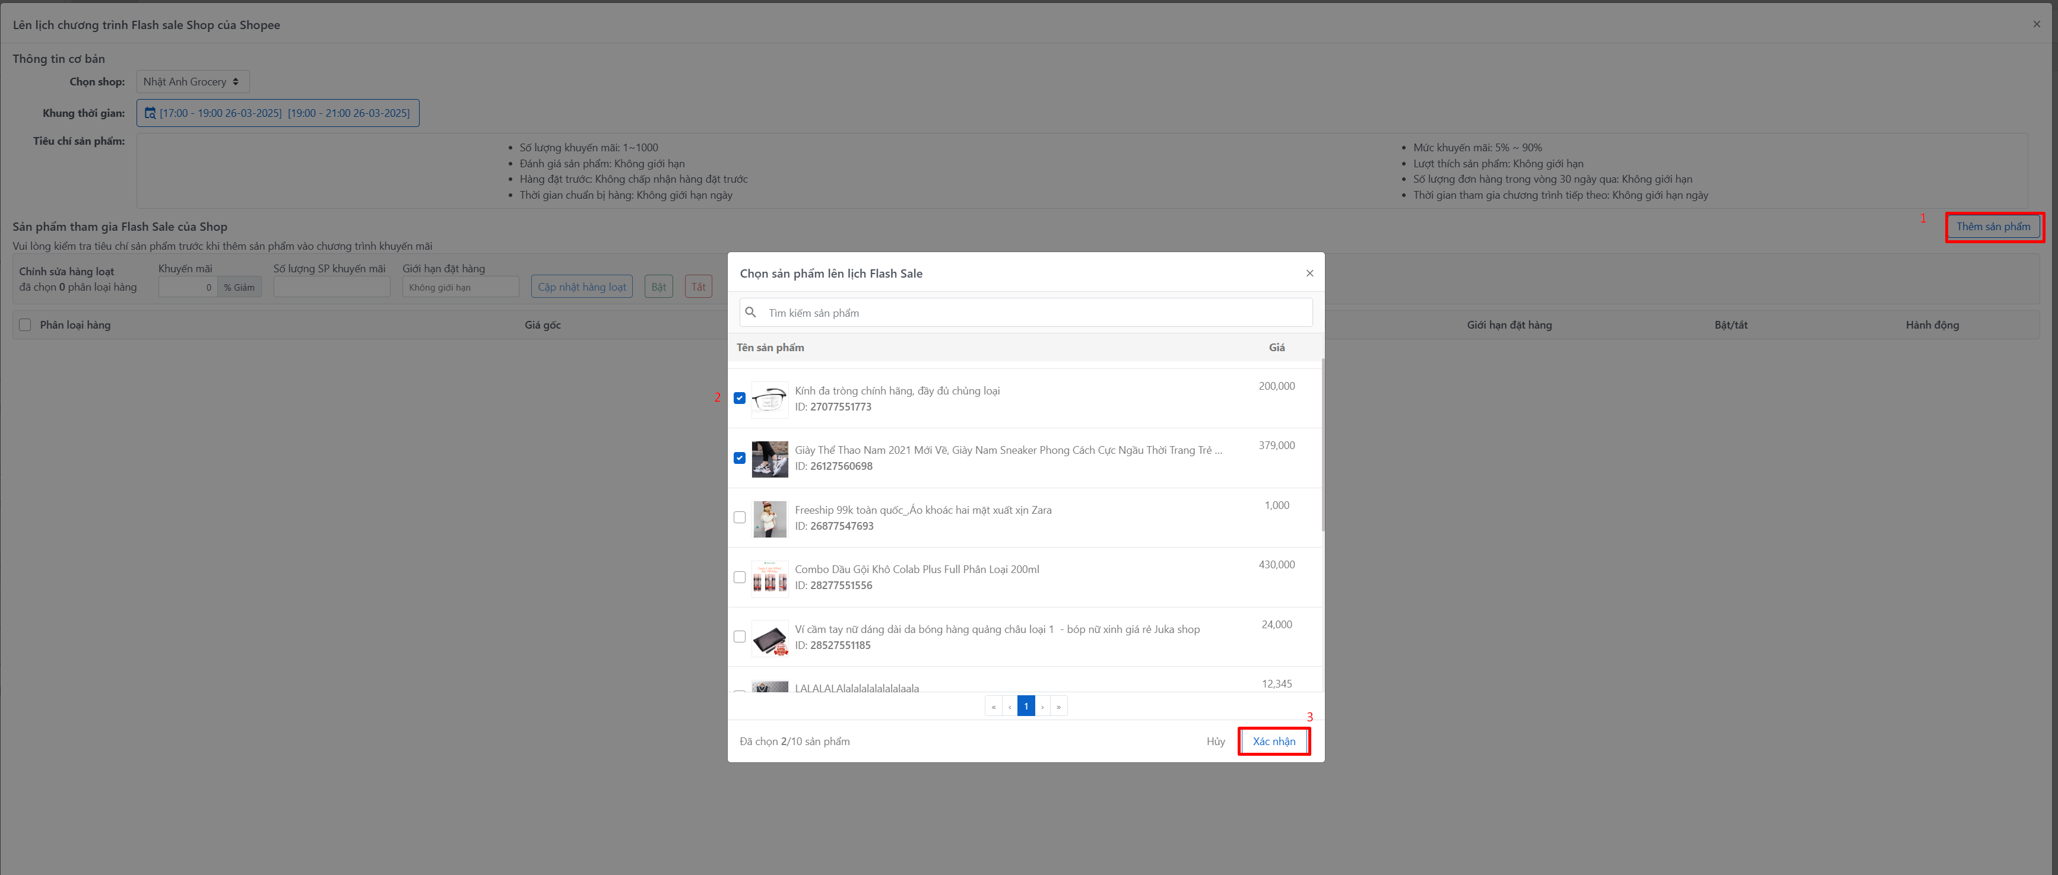Screen dimensions: 2058x875
Task: Click the glasses product thumbnail
Action: (x=769, y=399)
